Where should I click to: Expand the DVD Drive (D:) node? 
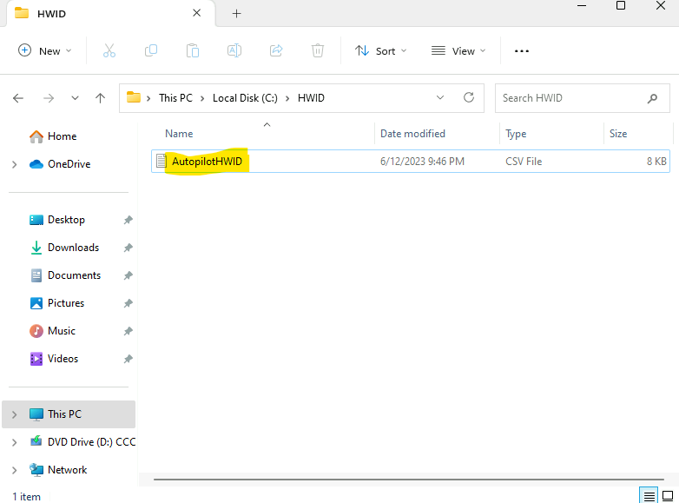tap(14, 442)
